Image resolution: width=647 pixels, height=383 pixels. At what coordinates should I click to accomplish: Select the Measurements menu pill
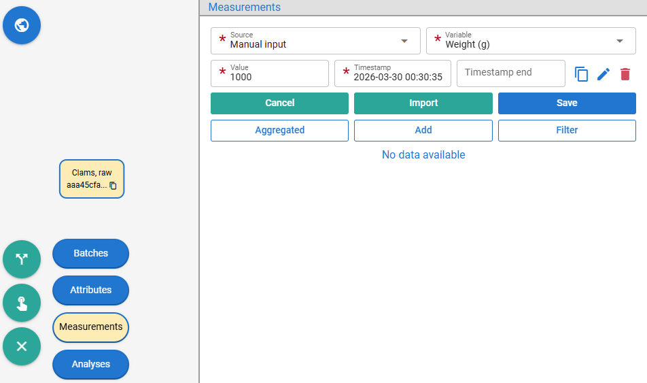tap(91, 327)
